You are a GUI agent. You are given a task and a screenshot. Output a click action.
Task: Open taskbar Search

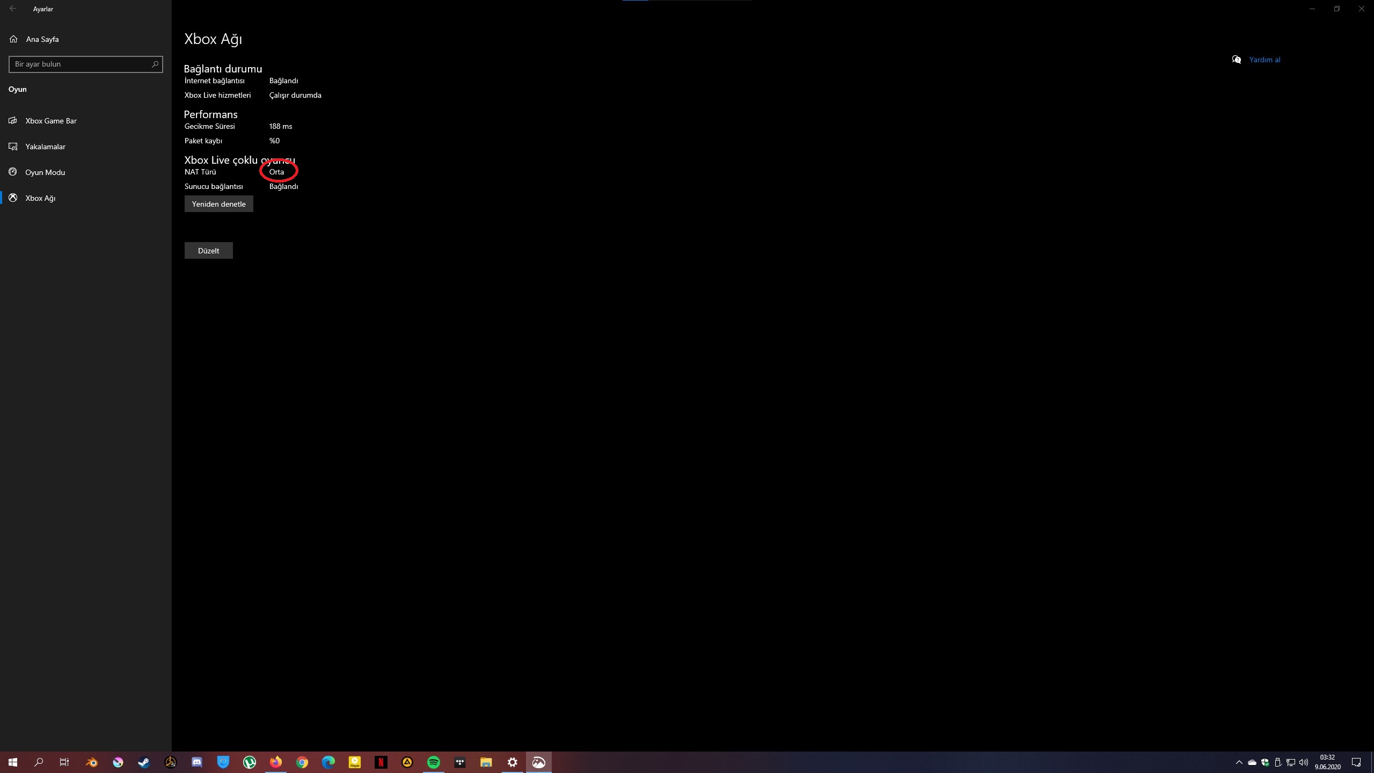(39, 762)
